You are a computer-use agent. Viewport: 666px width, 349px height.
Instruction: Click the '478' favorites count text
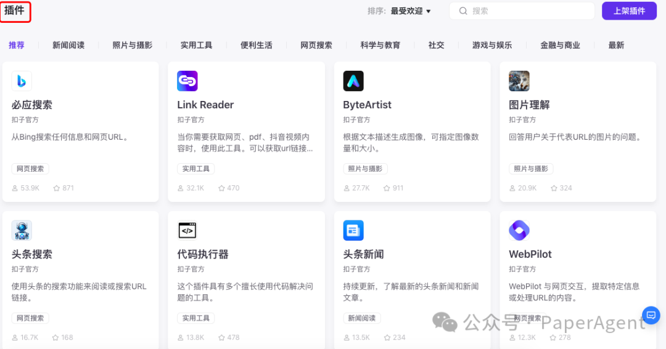[233, 337]
